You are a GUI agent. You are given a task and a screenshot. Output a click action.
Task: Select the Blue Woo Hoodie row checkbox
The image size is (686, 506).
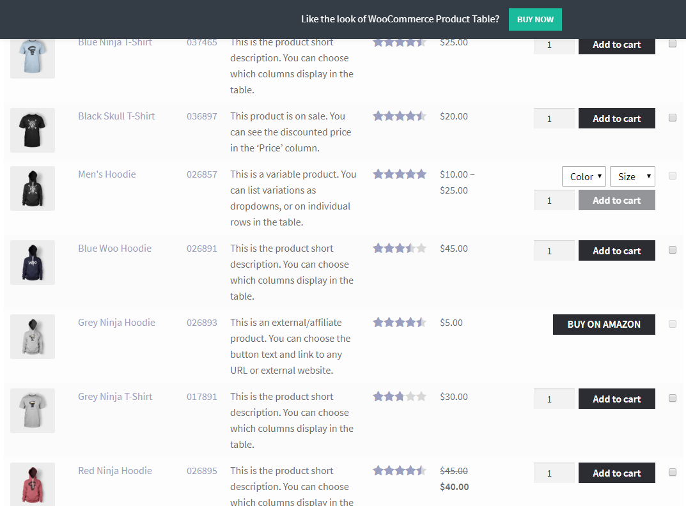click(673, 250)
